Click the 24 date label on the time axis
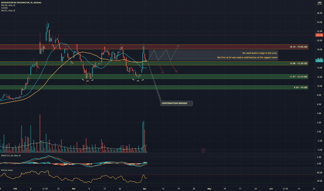Screen dimensions: 324x191 coord(256,189)
